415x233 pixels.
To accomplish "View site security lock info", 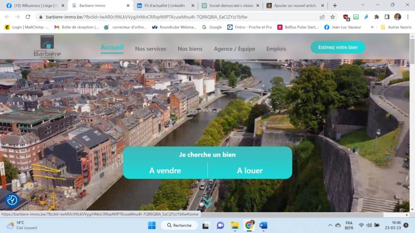I will (41, 17).
